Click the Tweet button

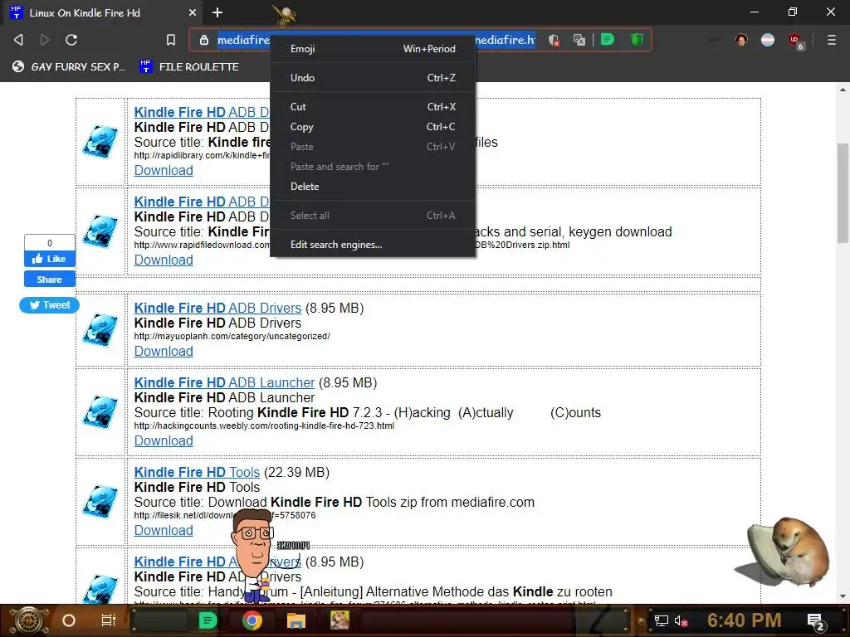(x=49, y=305)
